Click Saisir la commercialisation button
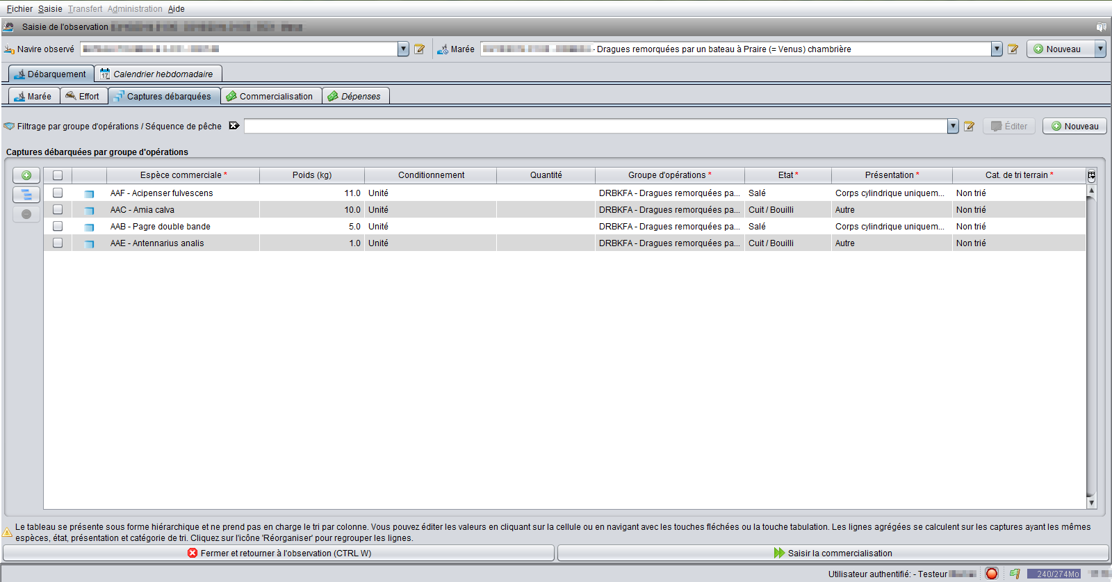This screenshot has height=582, width=1112. click(833, 553)
